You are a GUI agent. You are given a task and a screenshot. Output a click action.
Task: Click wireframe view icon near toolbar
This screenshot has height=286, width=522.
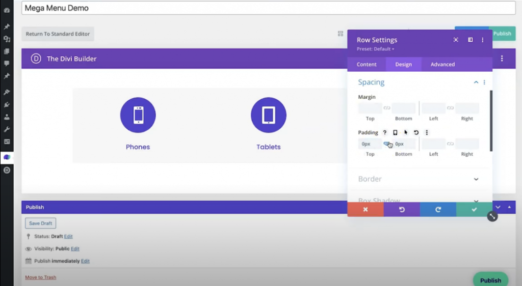340,34
